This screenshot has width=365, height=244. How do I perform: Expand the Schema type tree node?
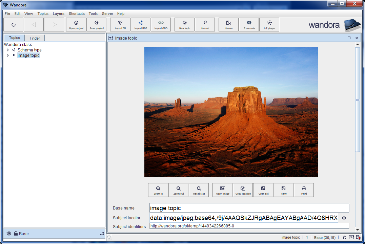(x=8, y=50)
